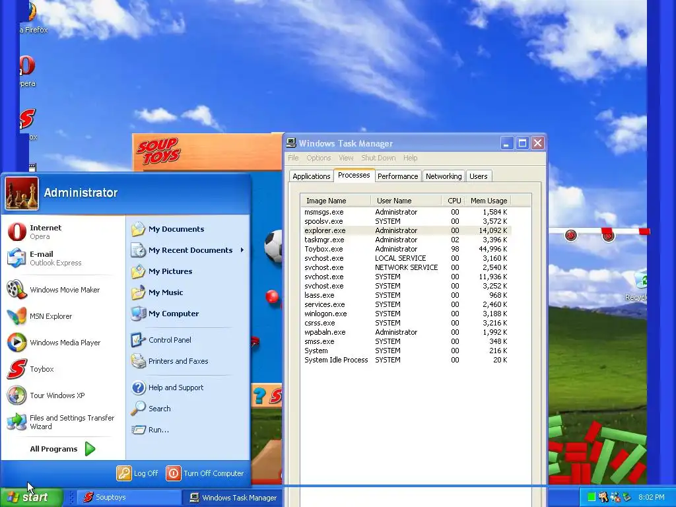Click the Soup Toys logo in Toybox
The image size is (676, 507).
(158, 151)
